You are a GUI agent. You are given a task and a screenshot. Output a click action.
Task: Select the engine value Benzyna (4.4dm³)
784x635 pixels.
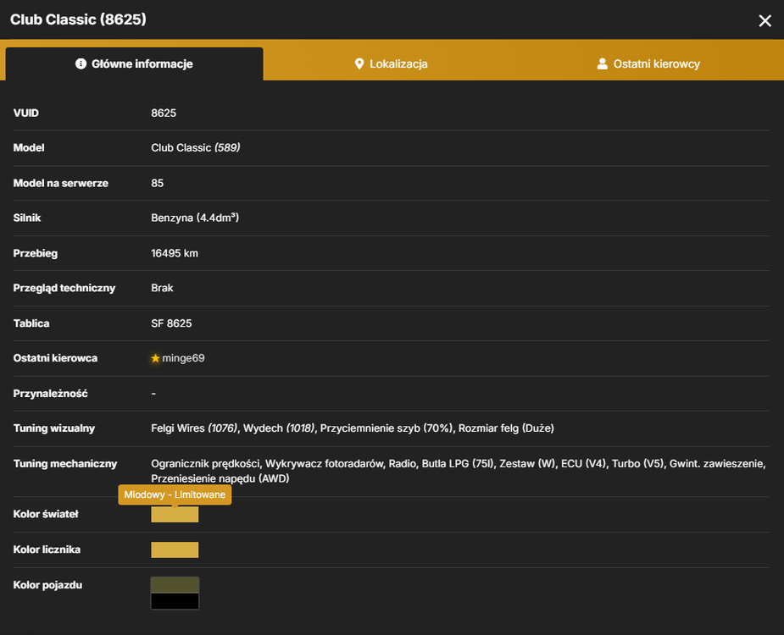click(195, 218)
